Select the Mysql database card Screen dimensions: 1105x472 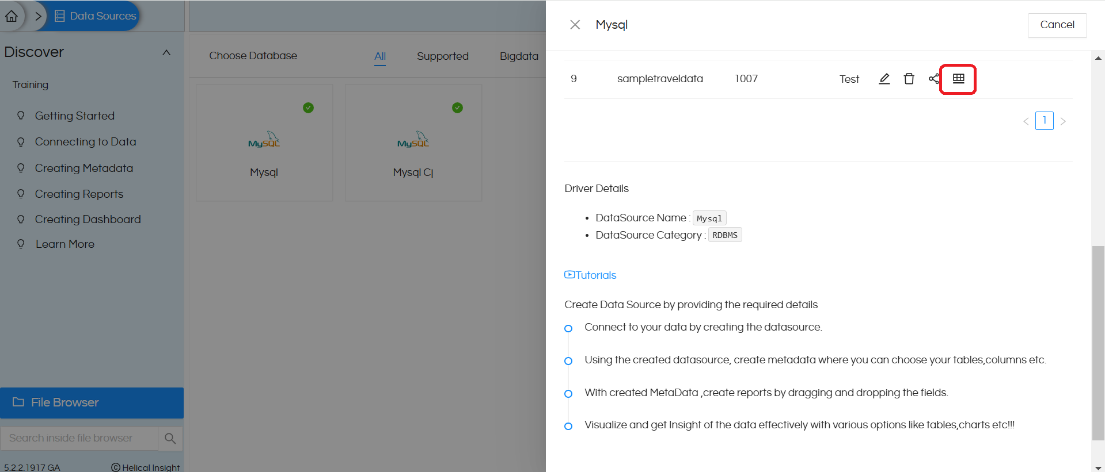[264, 143]
